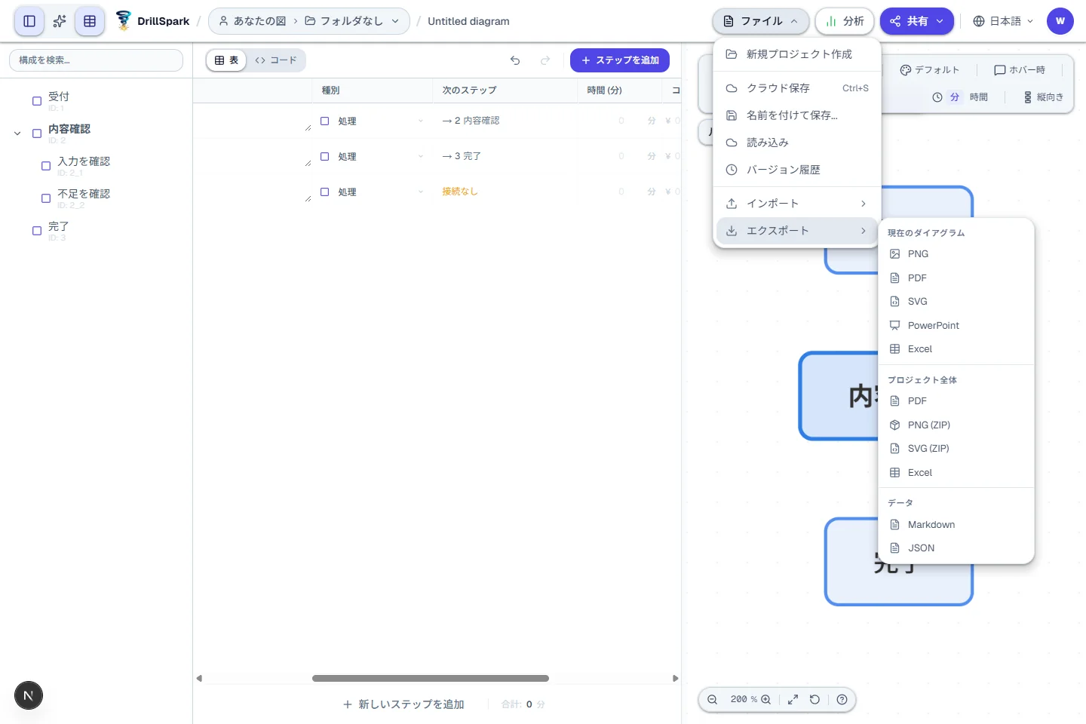1086x724 pixels.
Task: Choose クラウド保存 from the file menu
Action: (796, 88)
